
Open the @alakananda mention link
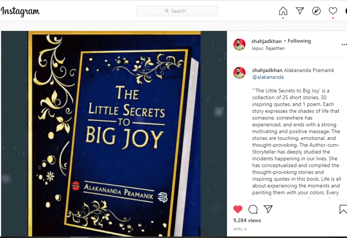[x=268, y=77]
